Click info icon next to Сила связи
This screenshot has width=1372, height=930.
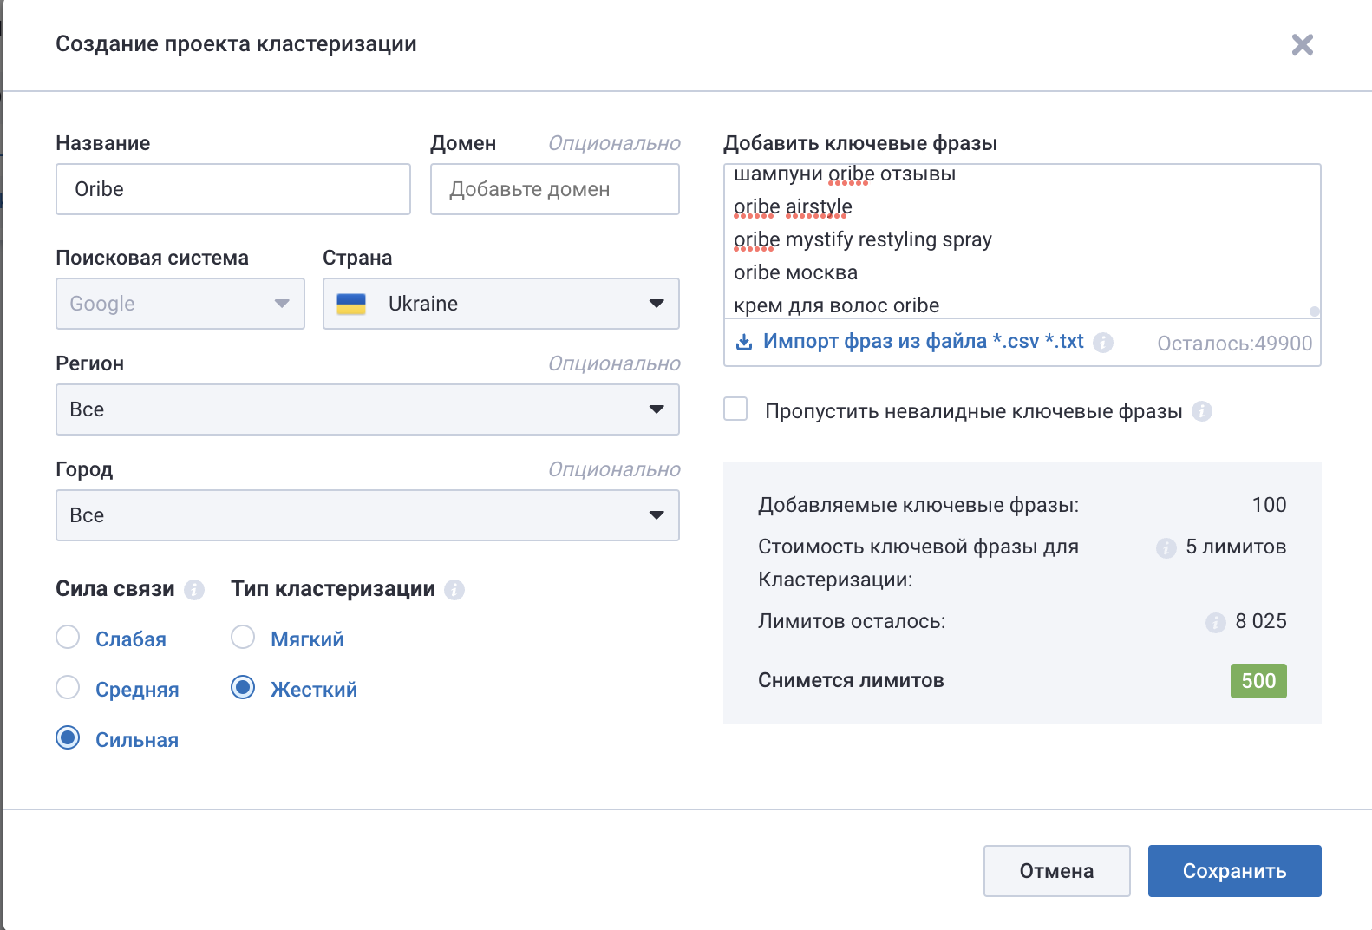(194, 590)
